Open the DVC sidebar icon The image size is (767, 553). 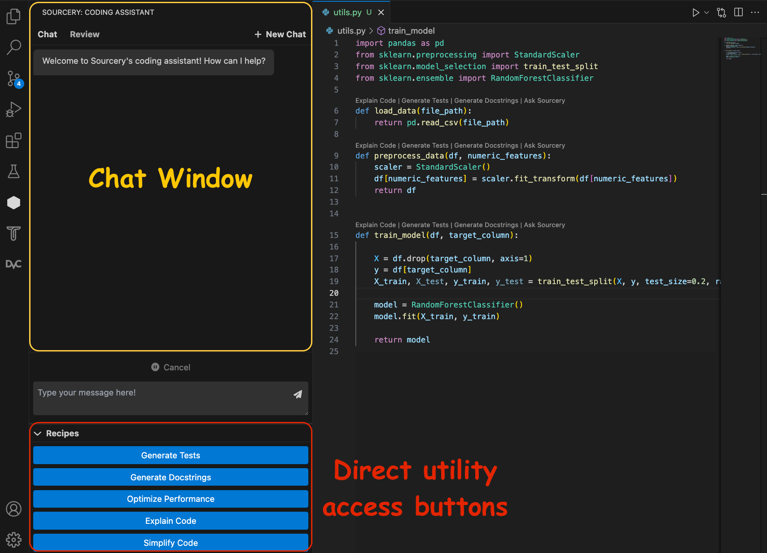point(13,264)
